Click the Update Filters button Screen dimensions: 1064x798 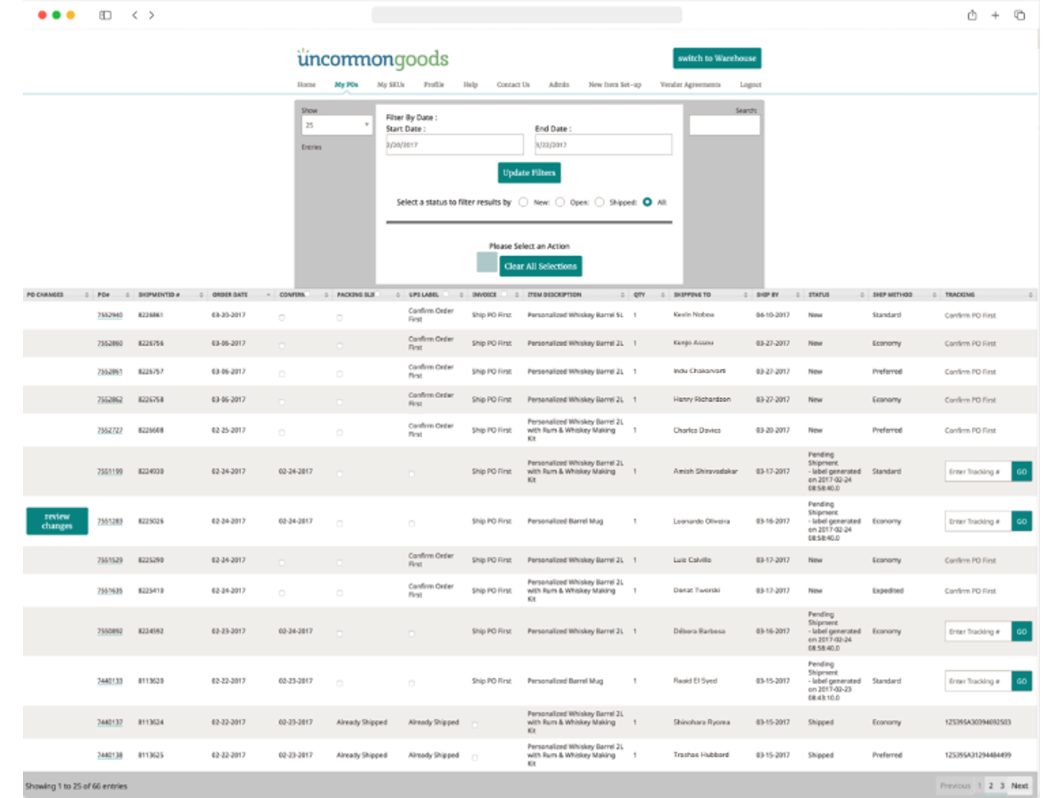(x=529, y=173)
